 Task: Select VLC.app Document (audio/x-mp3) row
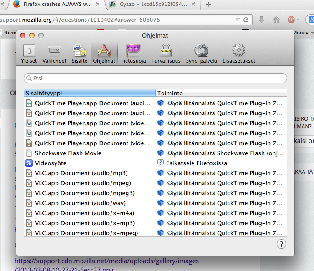pyautogui.click(x=155, y=223)
